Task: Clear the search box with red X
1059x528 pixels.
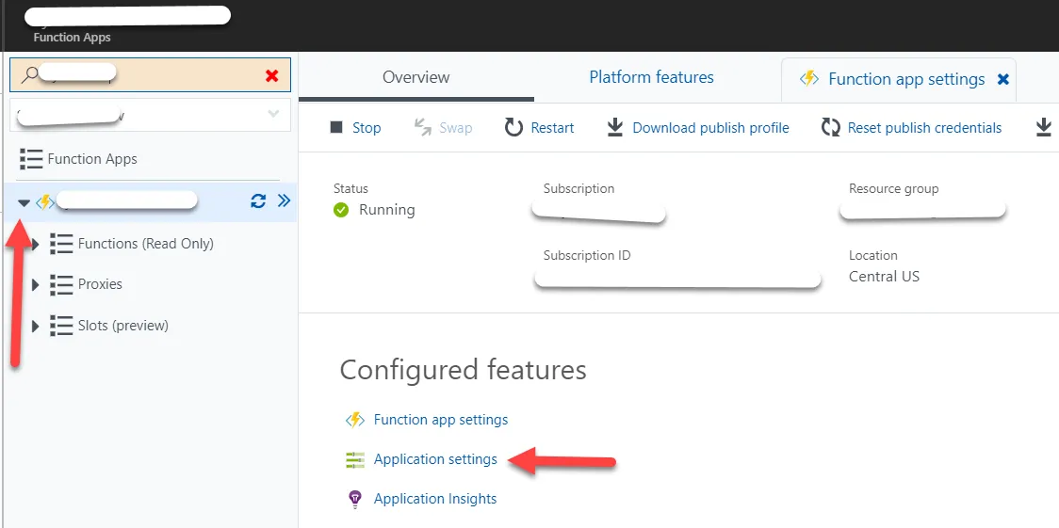Action: 272,75
